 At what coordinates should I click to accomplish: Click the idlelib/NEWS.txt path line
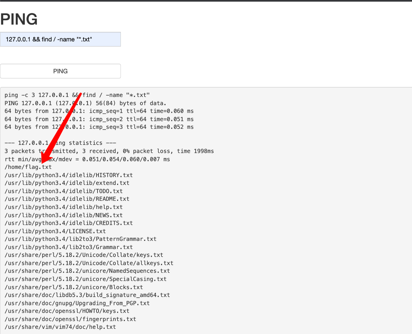click(x=64, y=215)
